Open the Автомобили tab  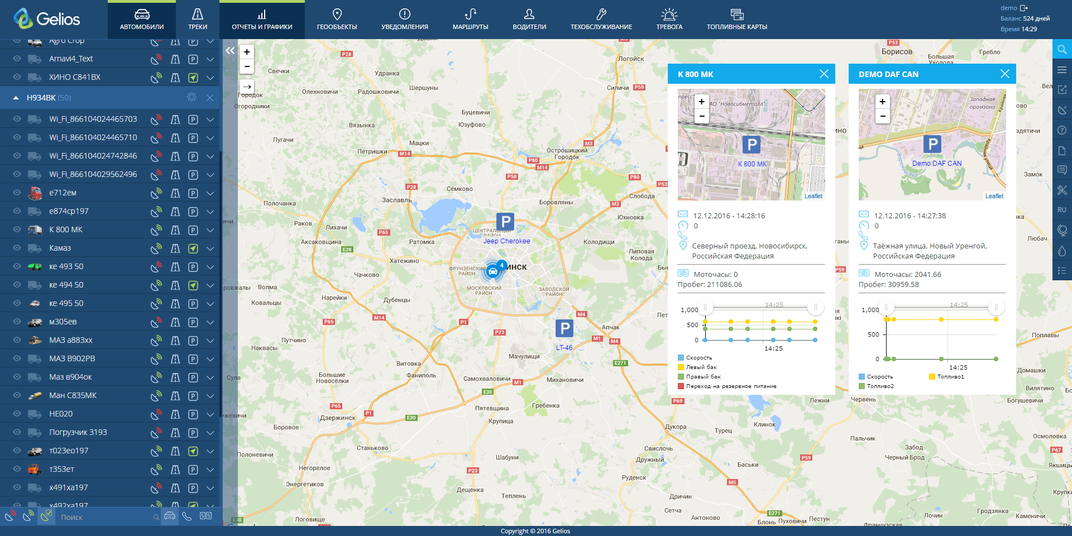(x=142, y=20)
